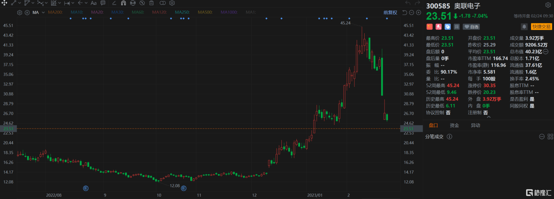This screenshot has height=199, width=554.
Task: Switch to the 异动 tab
Action: pyautogui.click(x=475, y=125)
